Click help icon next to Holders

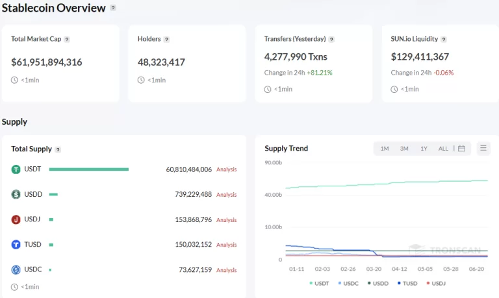(167, 40)
